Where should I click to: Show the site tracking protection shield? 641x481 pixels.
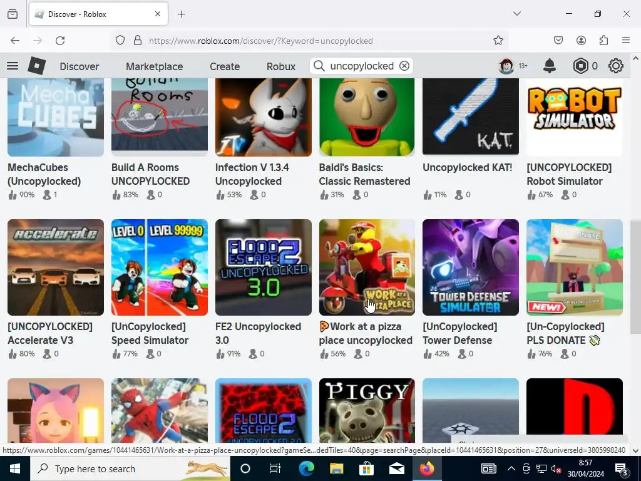point(120,41)
